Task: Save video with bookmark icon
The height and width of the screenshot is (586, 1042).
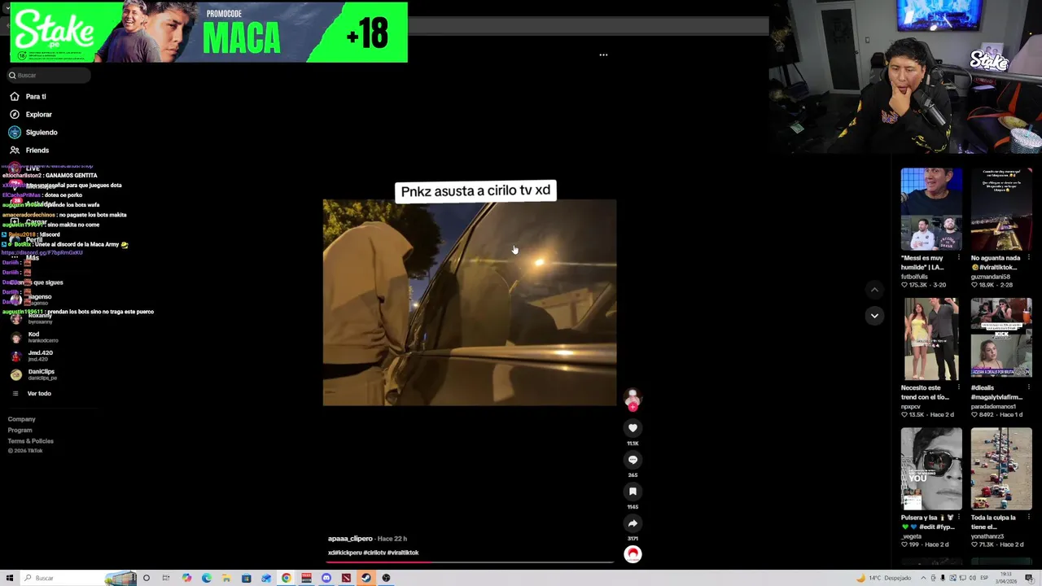Action: pyautogui.click(x=633, y=492)
